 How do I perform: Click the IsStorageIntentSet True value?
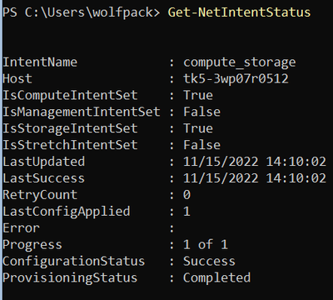198,128
